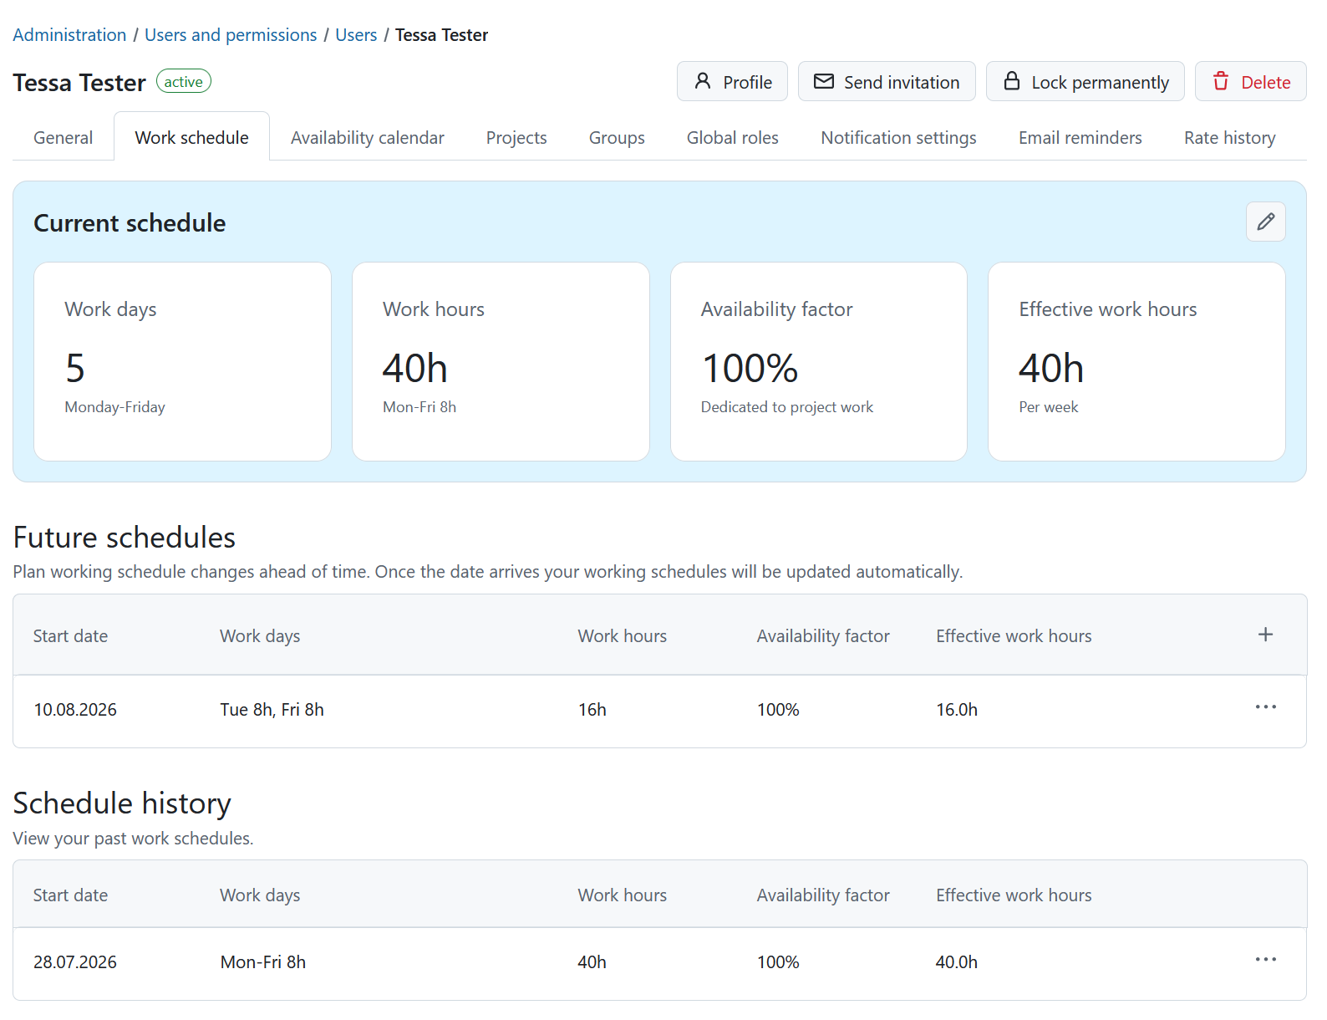Screen dimensions: 1327x1020
Task: Click the Work days card showing 5
Action: 182,361
